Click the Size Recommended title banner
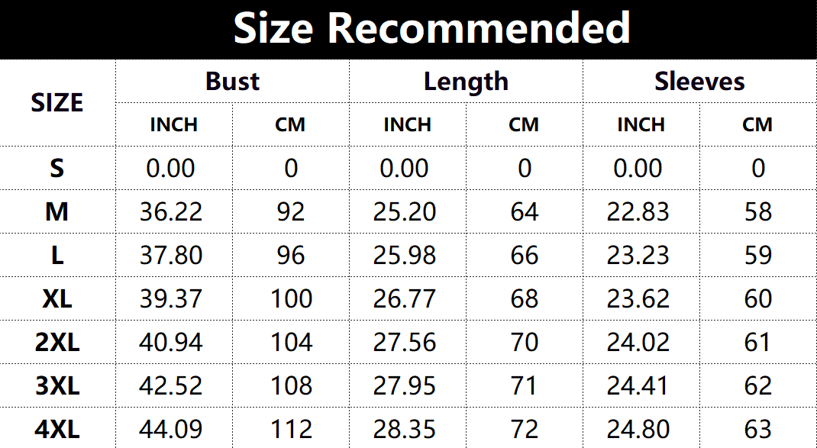Image resolution: width=817 pixels, height=448 pixels. click(x=431, y=29)
